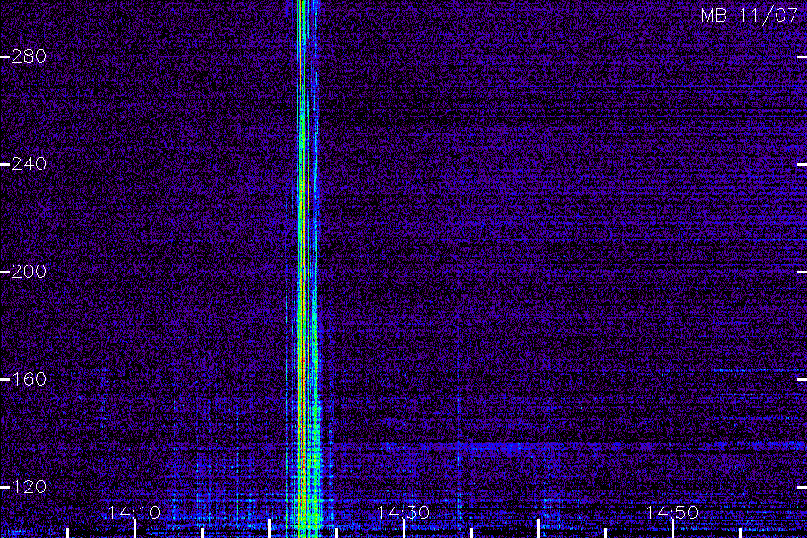This screenshot has width=807, height=538.
Task: Click the time tick mark under 14:50
Action: coord(672,529)
